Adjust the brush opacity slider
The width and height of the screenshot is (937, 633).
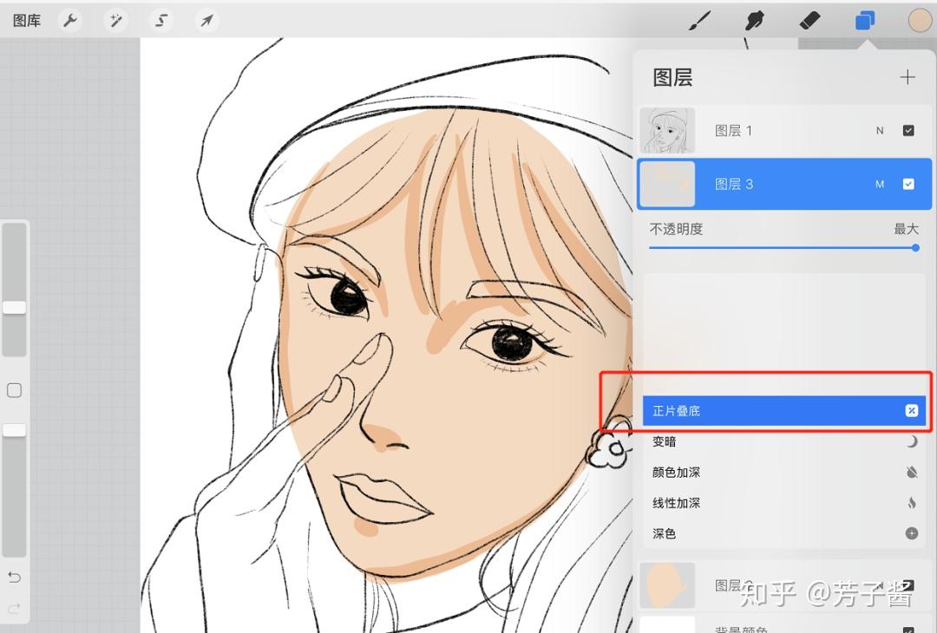pos(15,490)
